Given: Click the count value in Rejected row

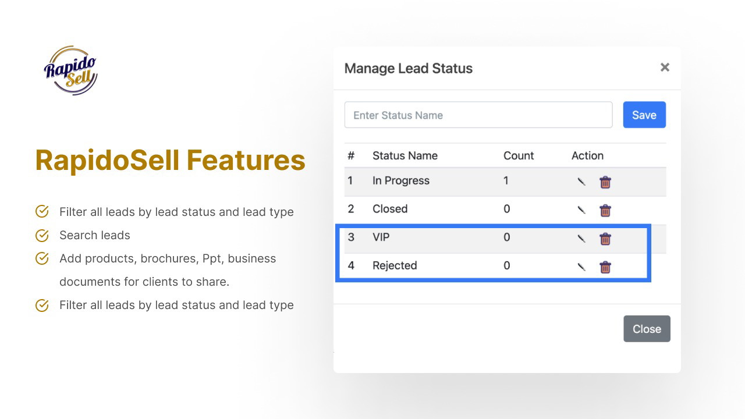Looking at the screenshot, I should click(x=507, y=265).
